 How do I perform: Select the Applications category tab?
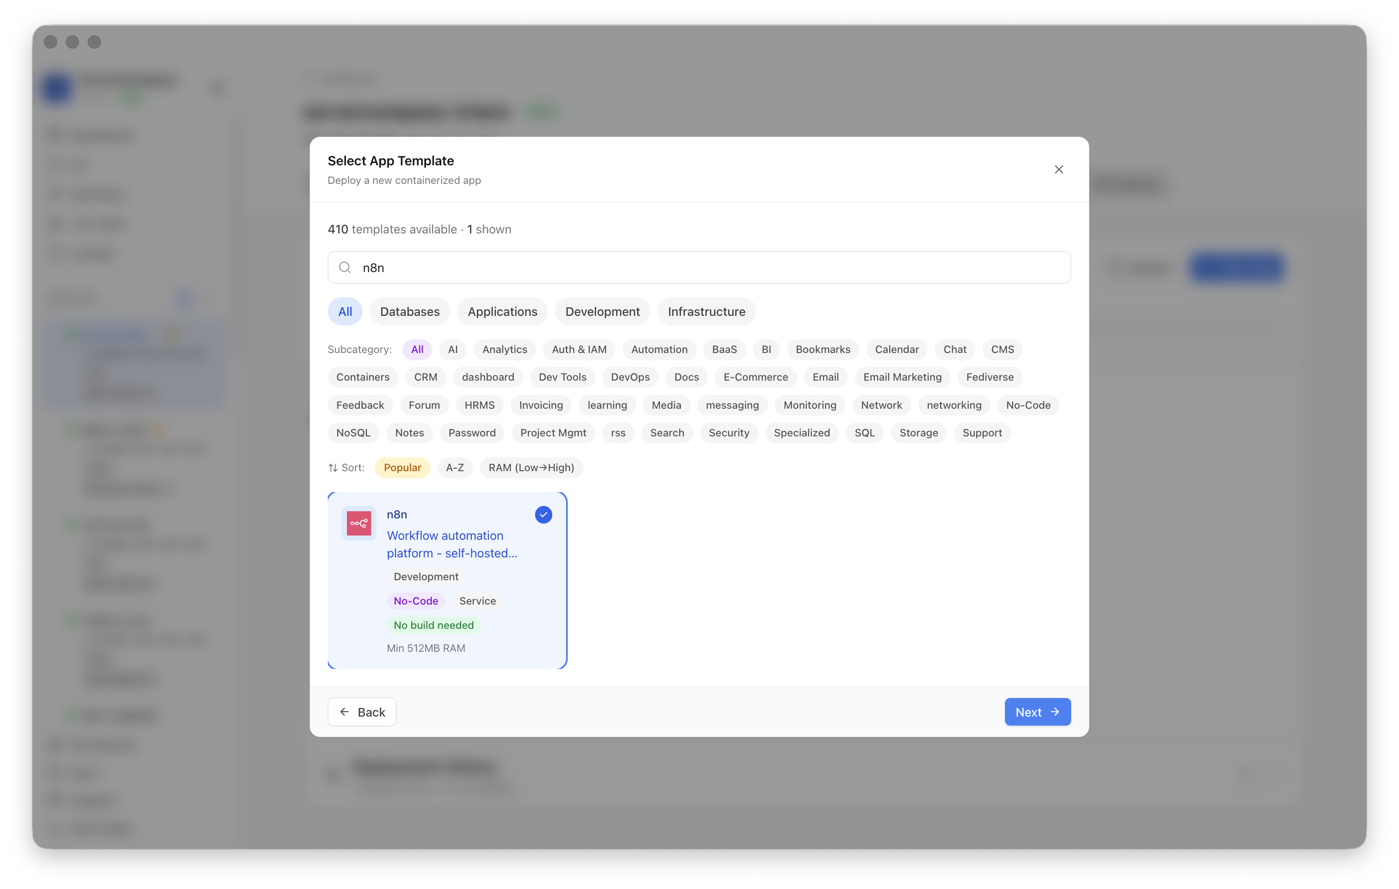pyautogui.click(x=503, y=312)
